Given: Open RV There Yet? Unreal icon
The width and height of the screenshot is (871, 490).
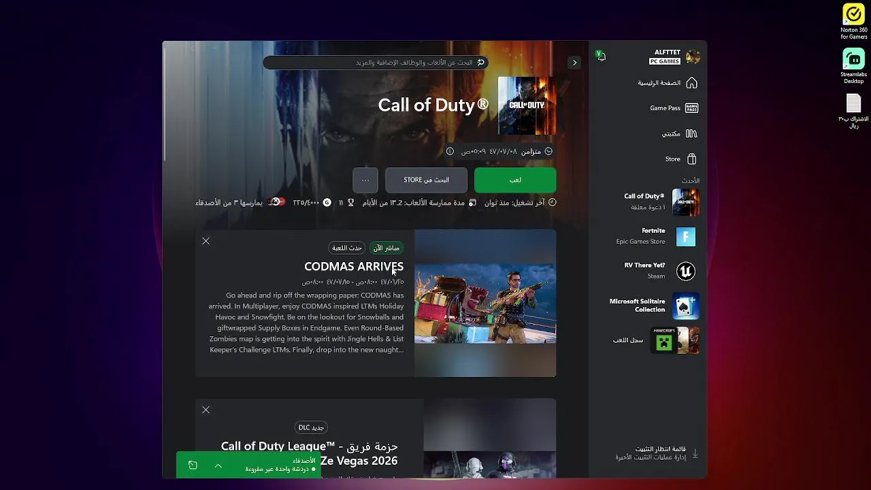Looking at the screenshot, I should click(686, 271).
